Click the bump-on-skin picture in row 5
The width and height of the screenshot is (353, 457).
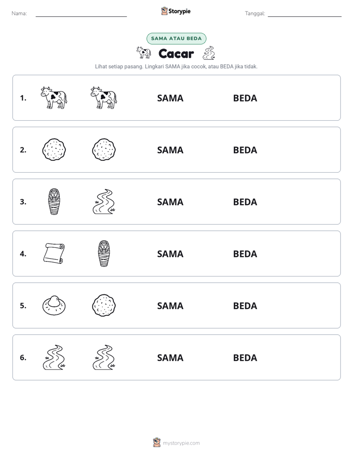(x=54, y=305)
